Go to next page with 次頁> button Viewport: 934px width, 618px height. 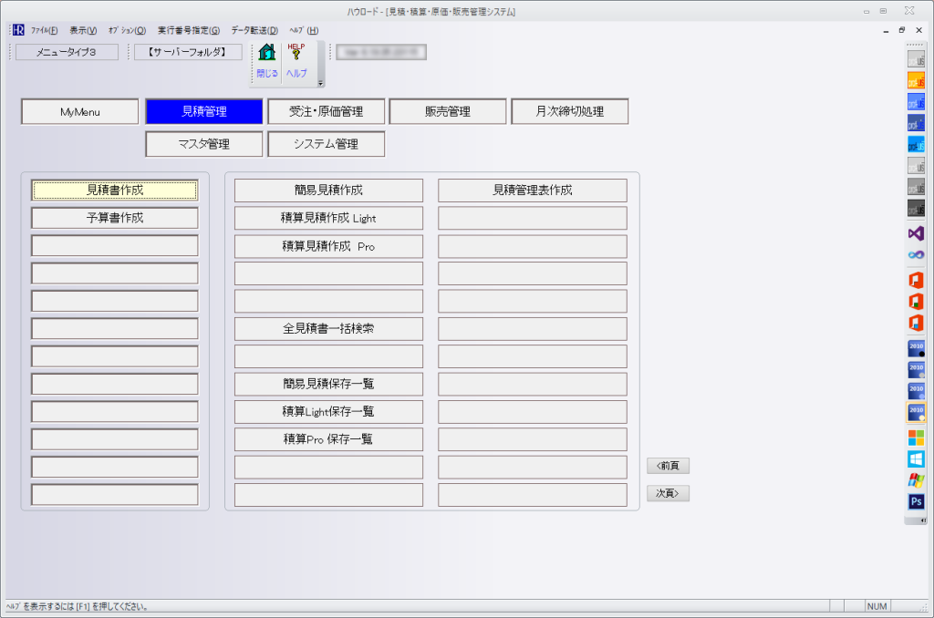[x=668, y=493]
